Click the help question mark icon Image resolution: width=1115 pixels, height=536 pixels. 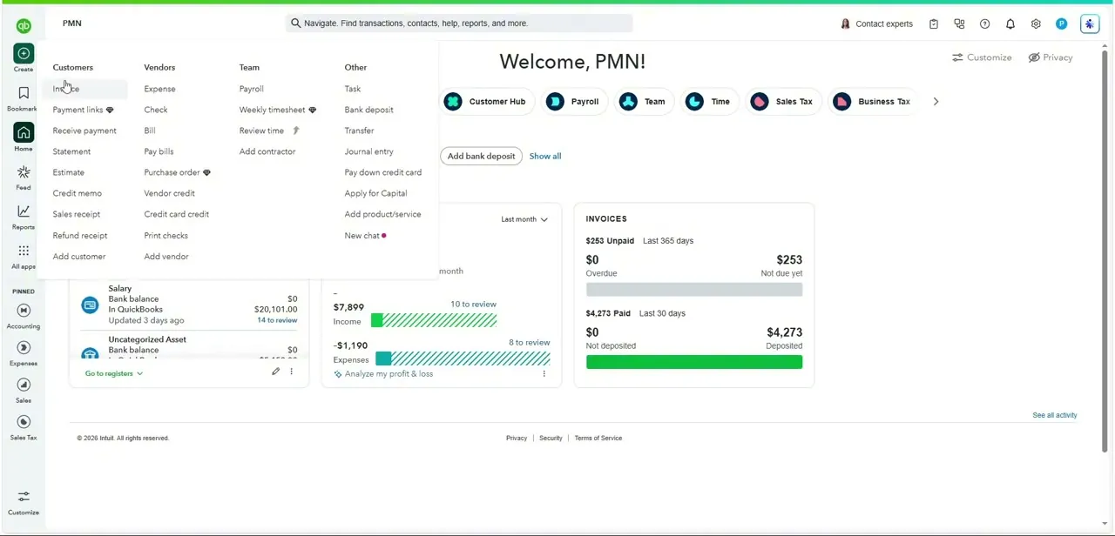coord(984,24)
